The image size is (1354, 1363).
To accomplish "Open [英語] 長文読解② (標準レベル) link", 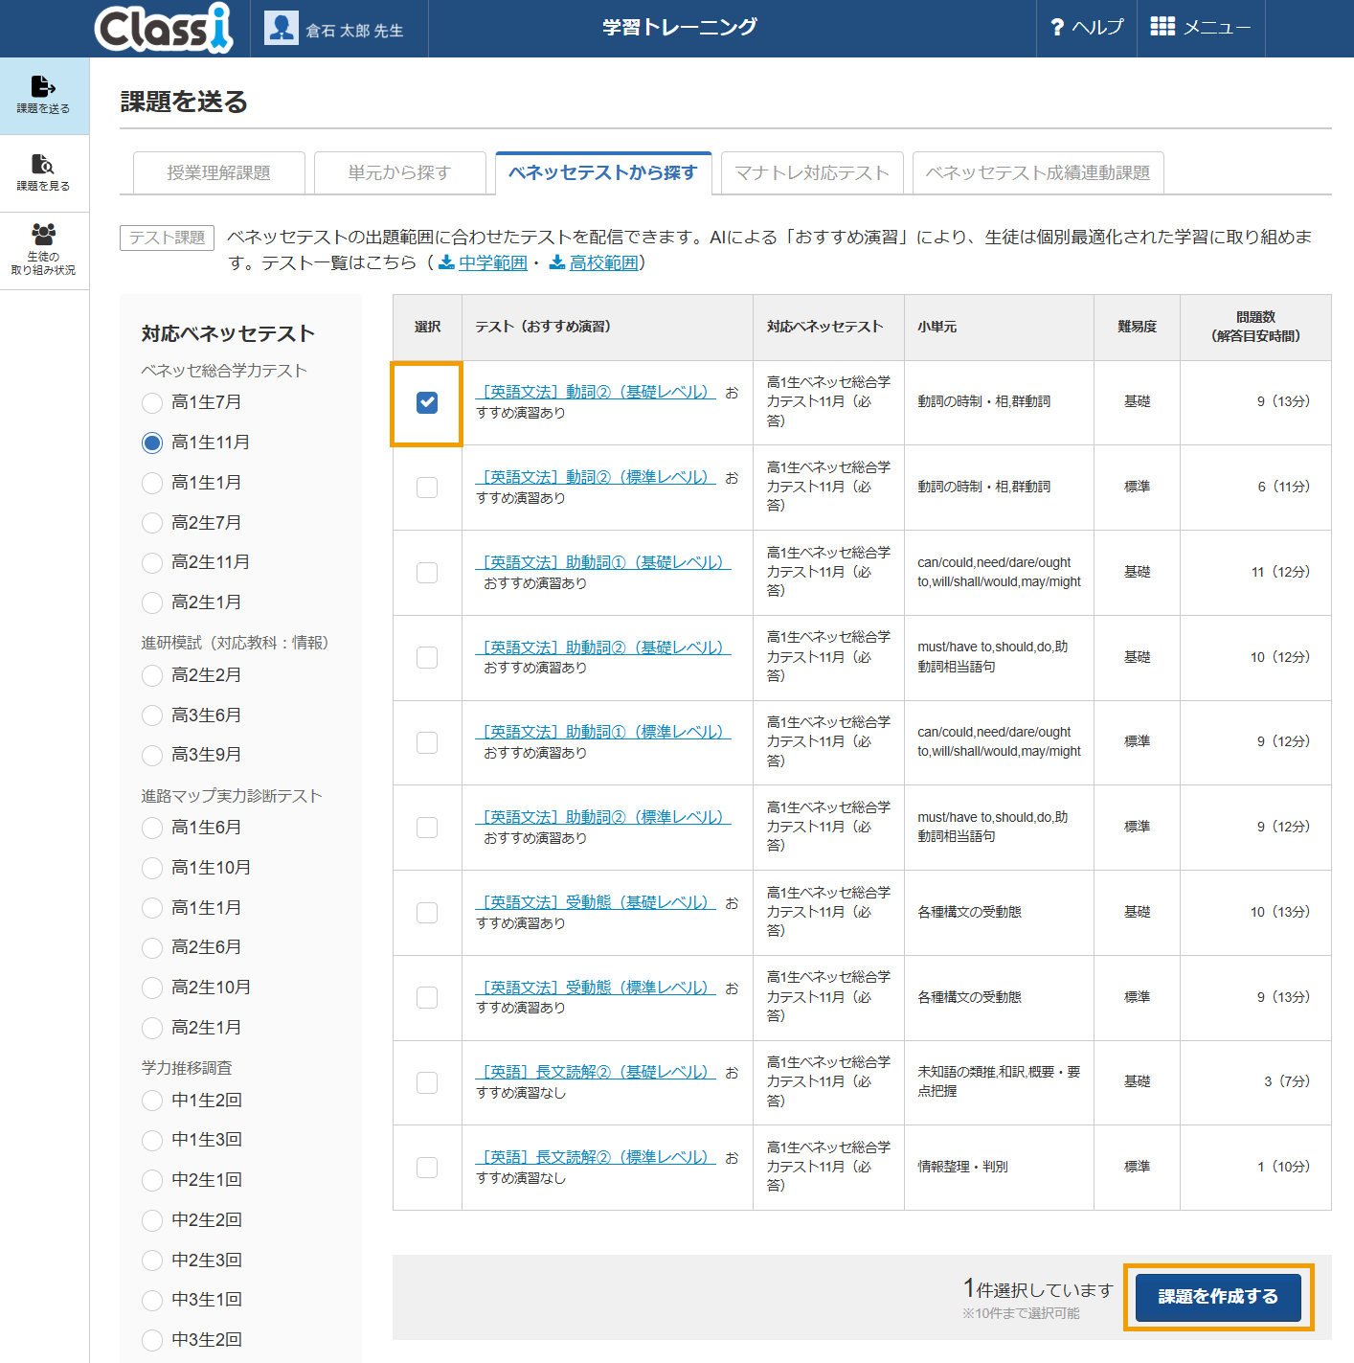I will (x=596, y=1157).
